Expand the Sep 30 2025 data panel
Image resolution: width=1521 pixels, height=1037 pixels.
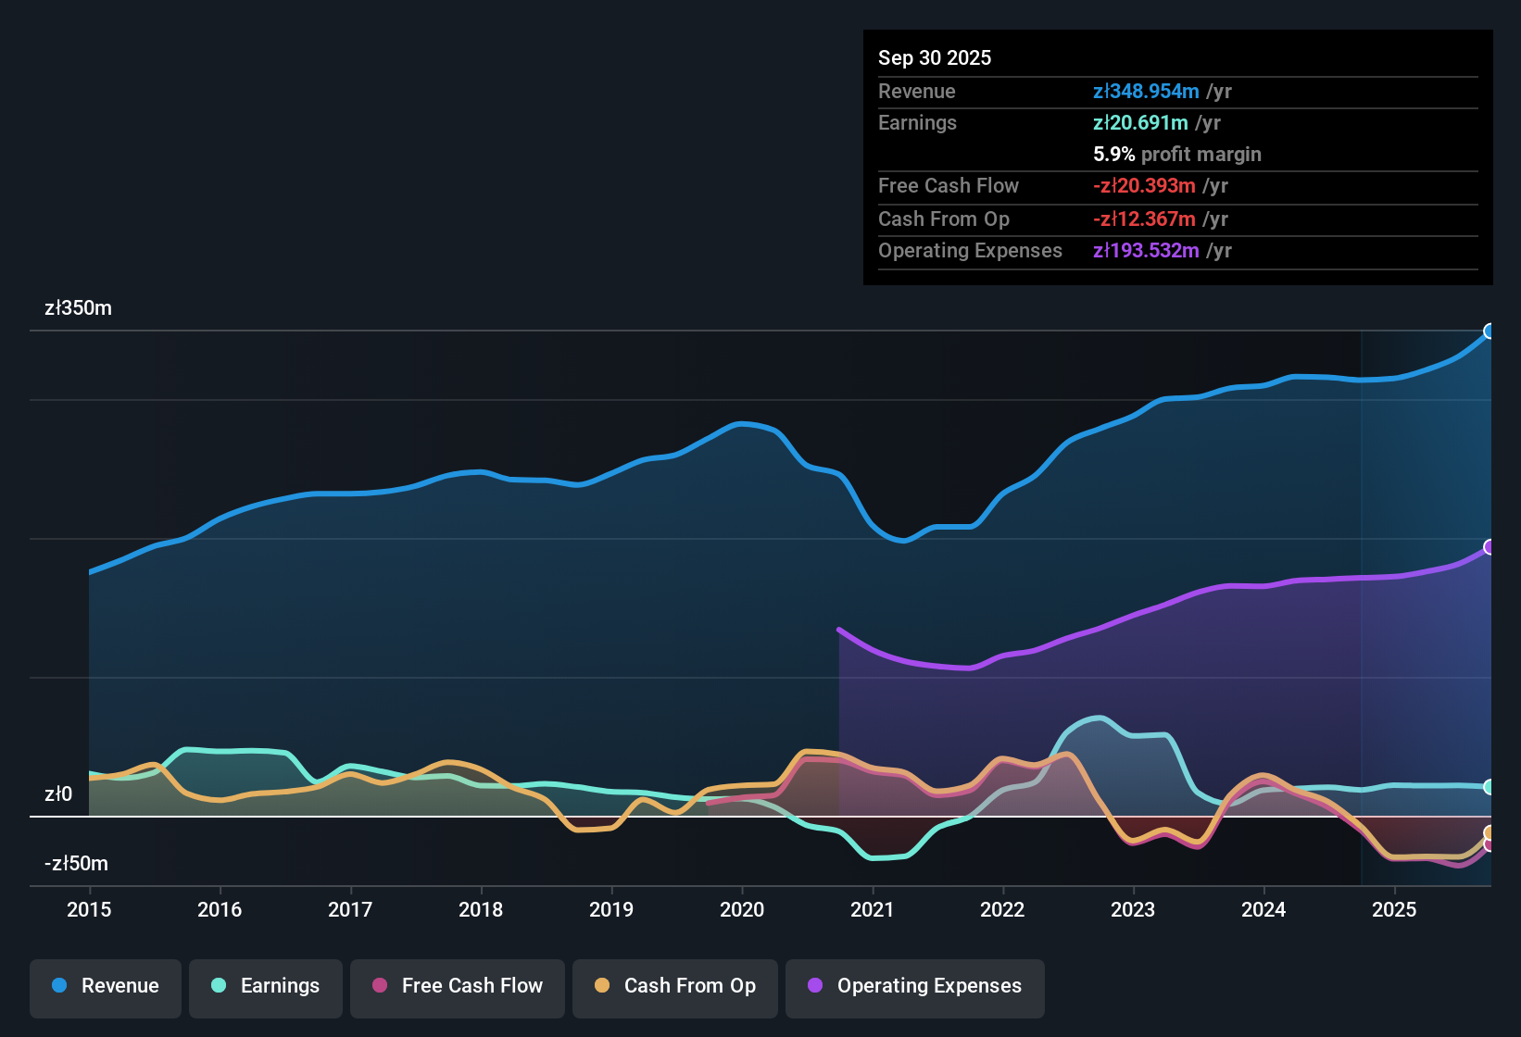(935, 57)
